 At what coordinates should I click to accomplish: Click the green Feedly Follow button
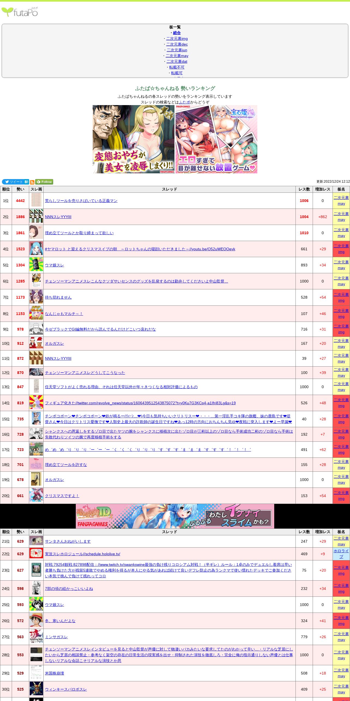[x=44, y=182]
